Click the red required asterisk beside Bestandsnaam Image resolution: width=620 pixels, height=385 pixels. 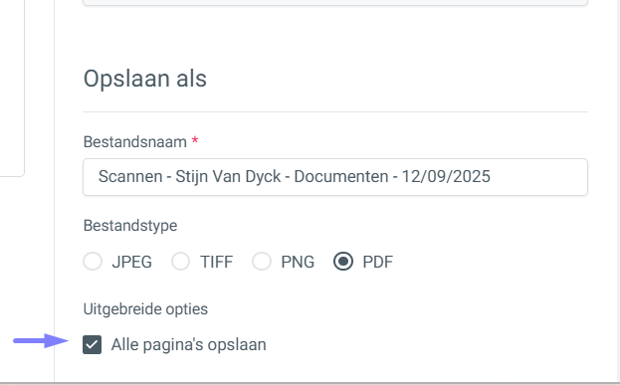click(x=194, y=140)
